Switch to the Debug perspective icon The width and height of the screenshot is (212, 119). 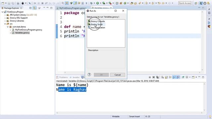click(205, 3)
